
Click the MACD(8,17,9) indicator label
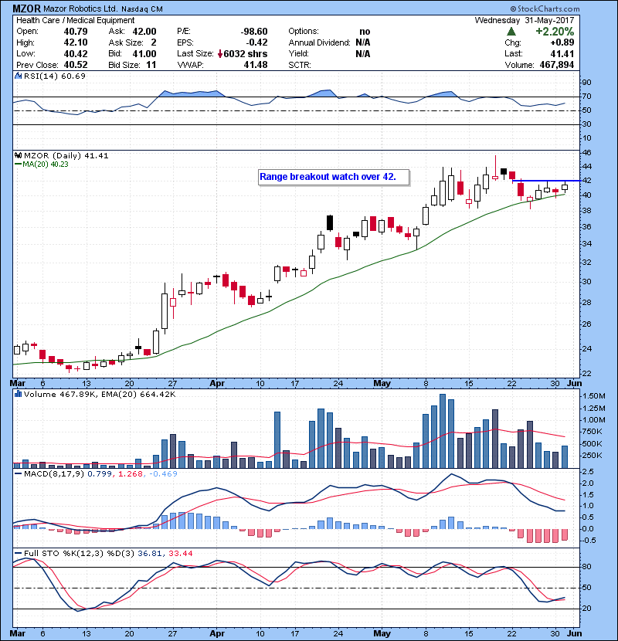tap(54, 473)
